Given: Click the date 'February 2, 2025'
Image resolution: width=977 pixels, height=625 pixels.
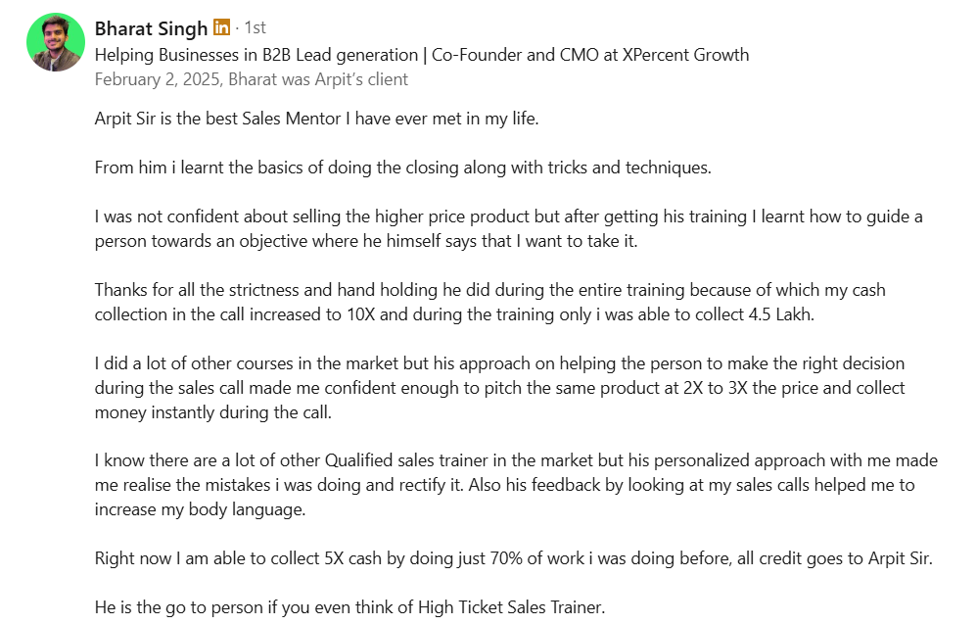Looking at the screenshot, I should tap(157, 79).
